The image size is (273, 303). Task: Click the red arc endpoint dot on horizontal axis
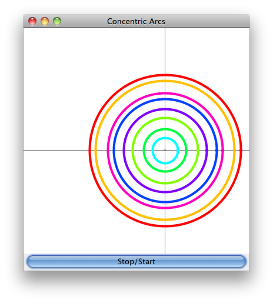[241, 151]
